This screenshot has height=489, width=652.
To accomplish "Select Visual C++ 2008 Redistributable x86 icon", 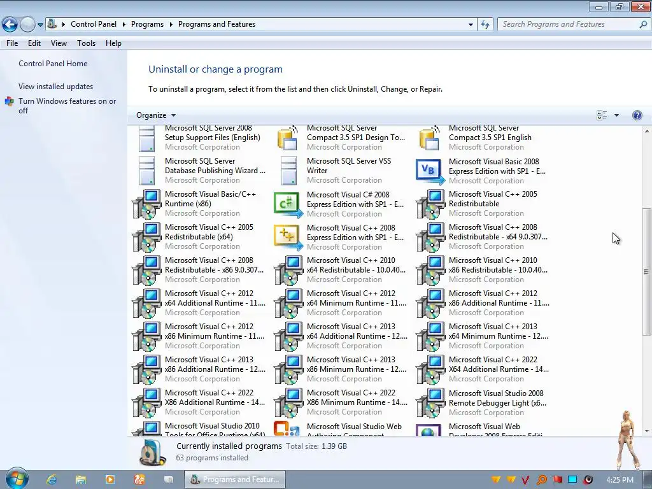I will [x=147, y=270].
